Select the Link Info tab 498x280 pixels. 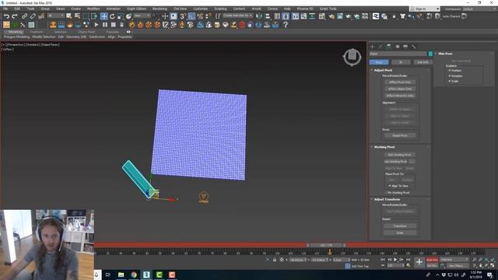click(423, 62)
